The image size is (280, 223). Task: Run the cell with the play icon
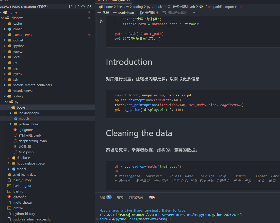tap(101, 21)
